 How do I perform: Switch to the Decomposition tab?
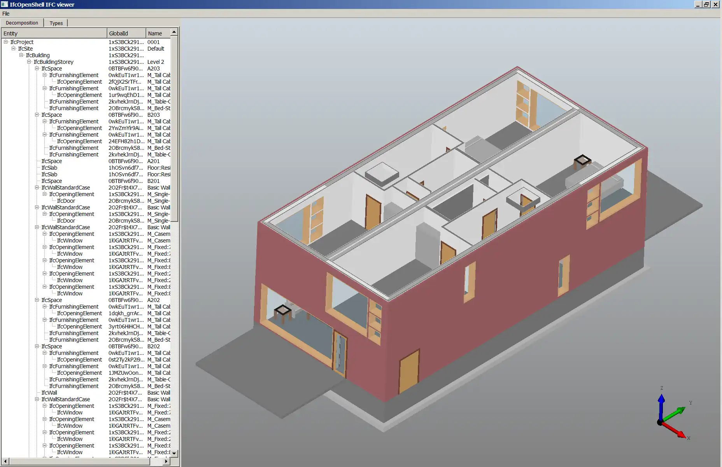22,23
